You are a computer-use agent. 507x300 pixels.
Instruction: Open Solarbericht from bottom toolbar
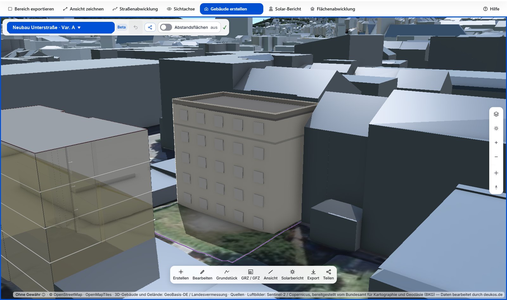point(292,275)
